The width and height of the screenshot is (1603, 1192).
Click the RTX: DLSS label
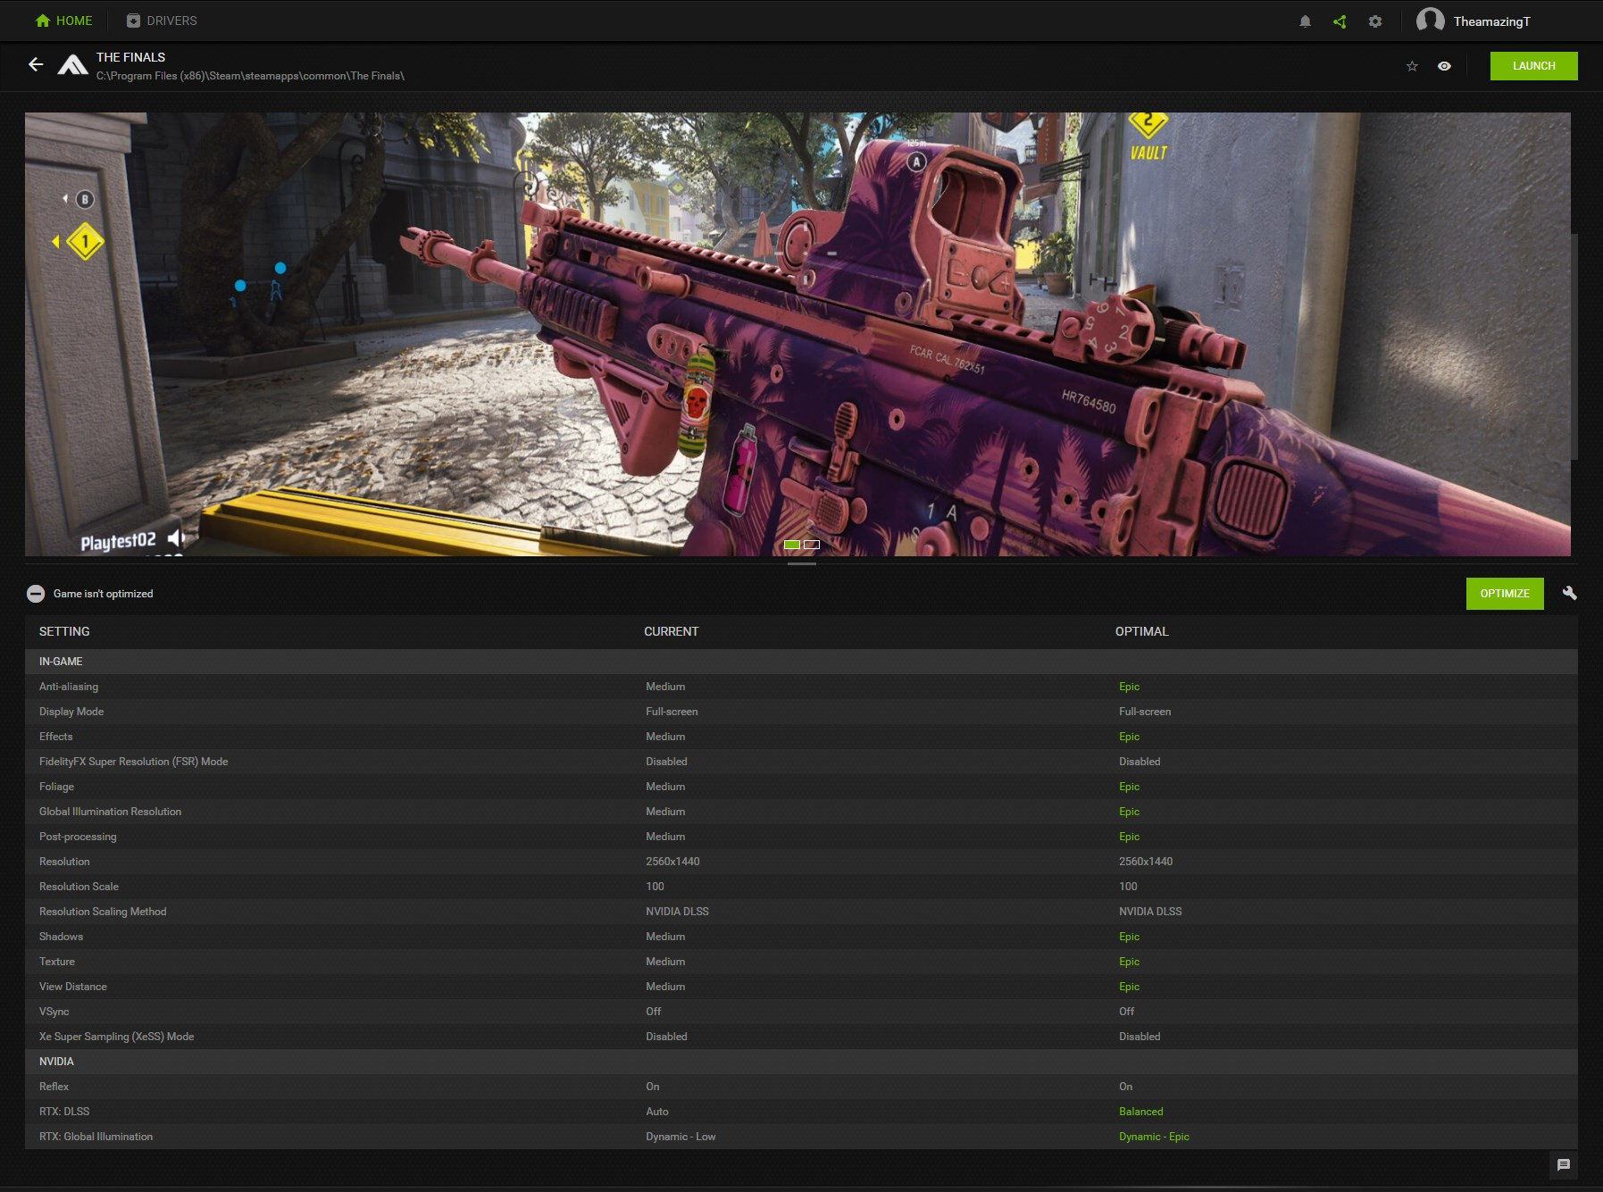click(64, 1112)
